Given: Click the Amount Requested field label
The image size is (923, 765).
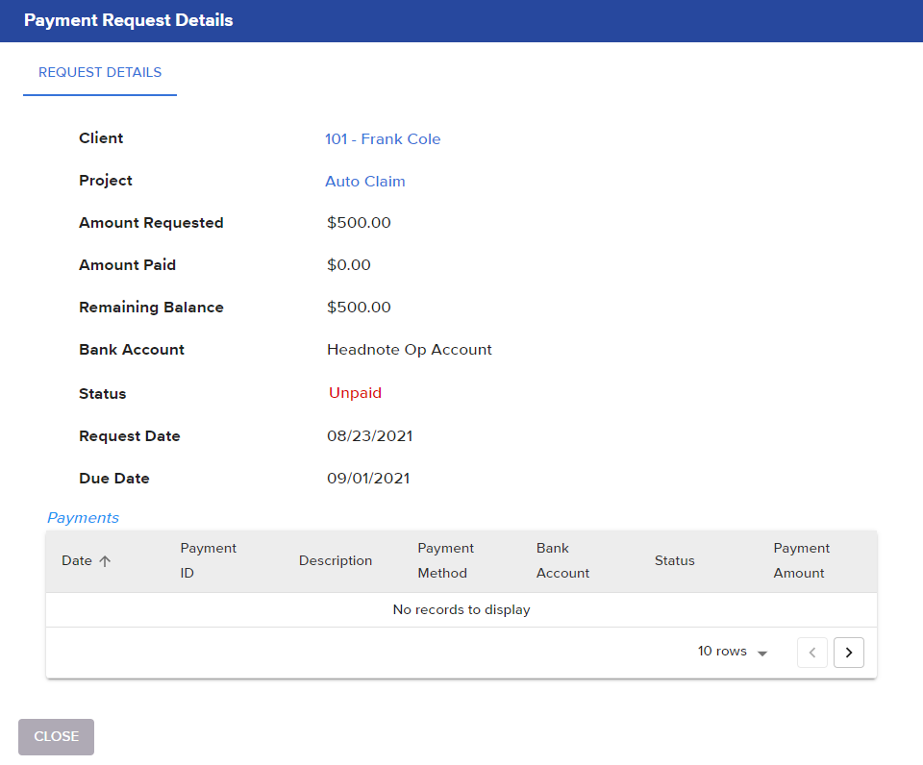Looking at the screenshot, I should (x=151, y=222).
